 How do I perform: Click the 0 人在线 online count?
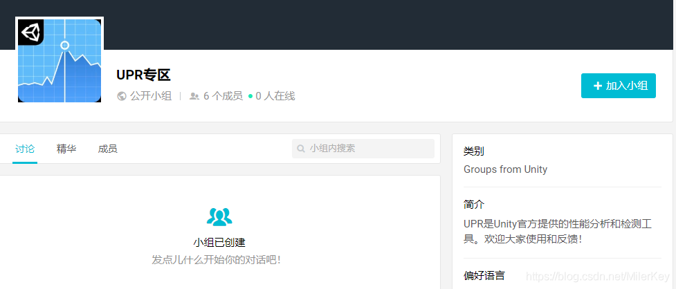tap(275, 96)
